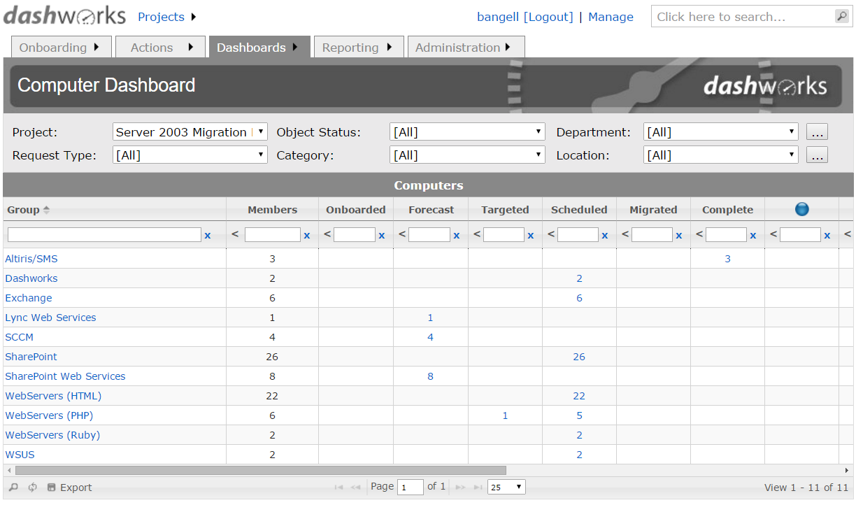Open the Manage link
This screenshot has height=505, width=856.
611,16
